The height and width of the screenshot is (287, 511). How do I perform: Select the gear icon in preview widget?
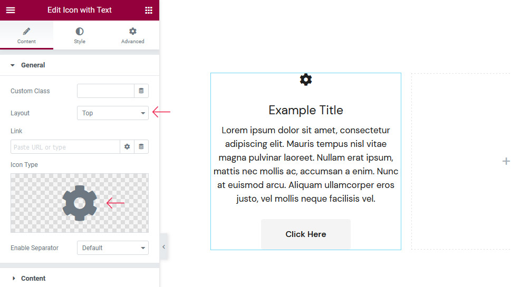click(306, 80)
